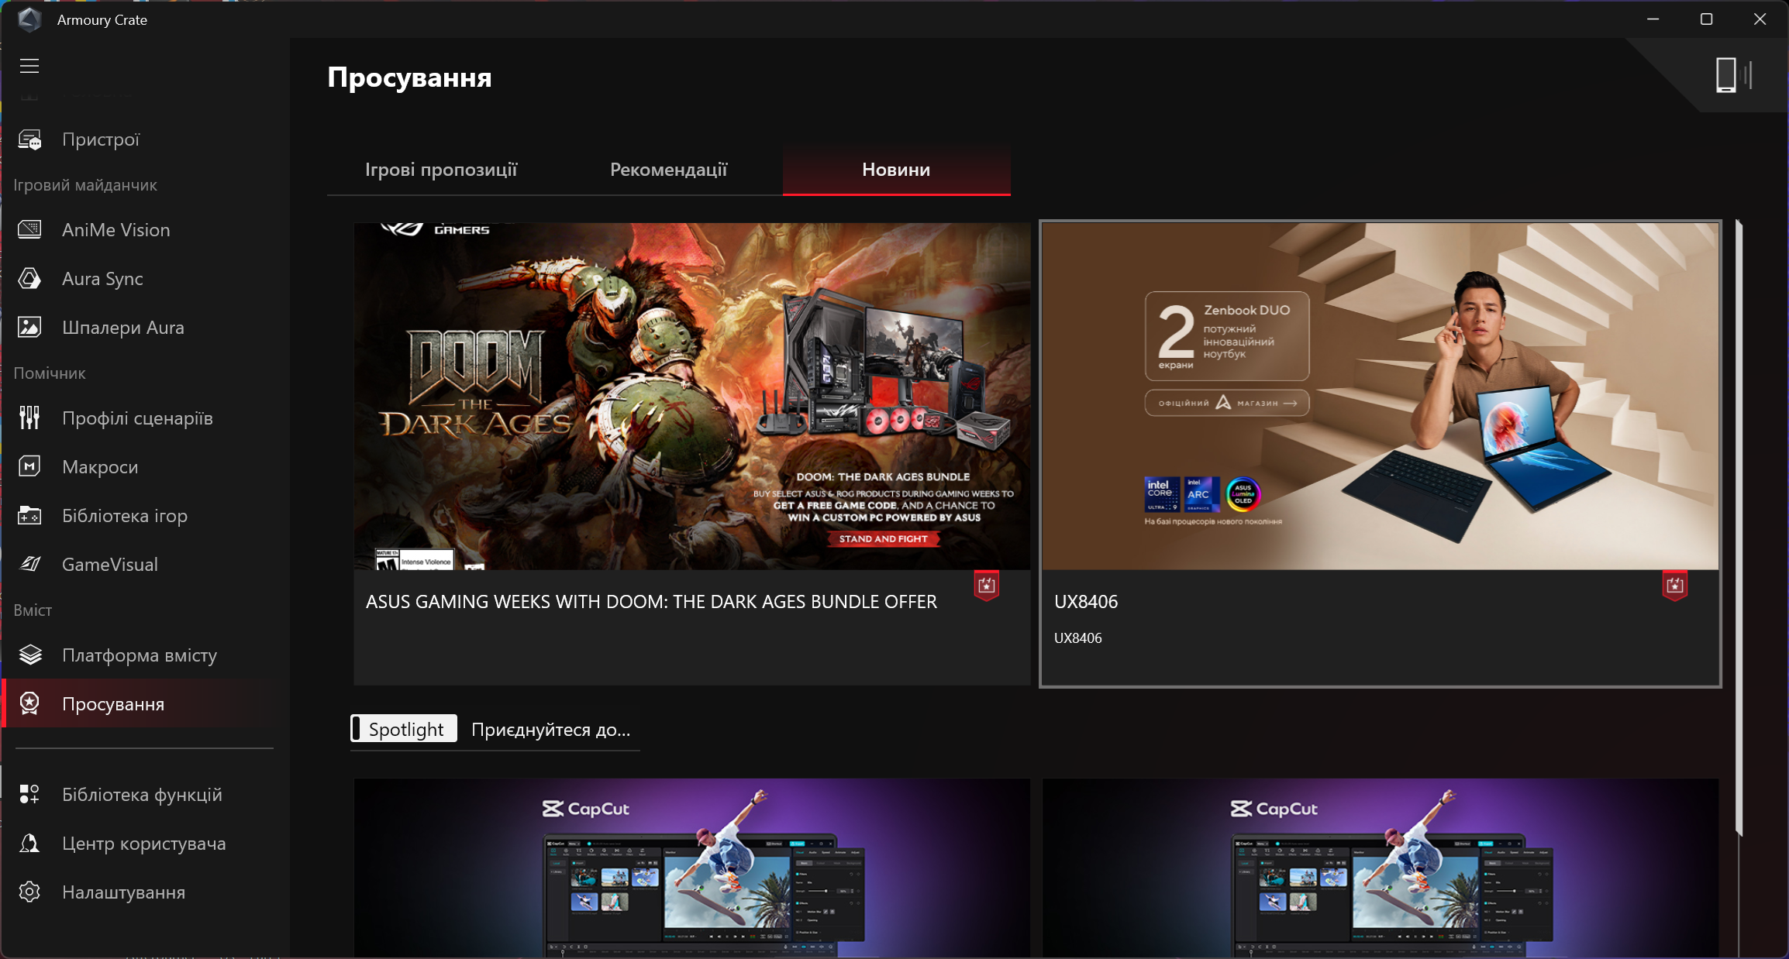Click the content area vertical scrollbar
1789x959 pixels.
1739,527
